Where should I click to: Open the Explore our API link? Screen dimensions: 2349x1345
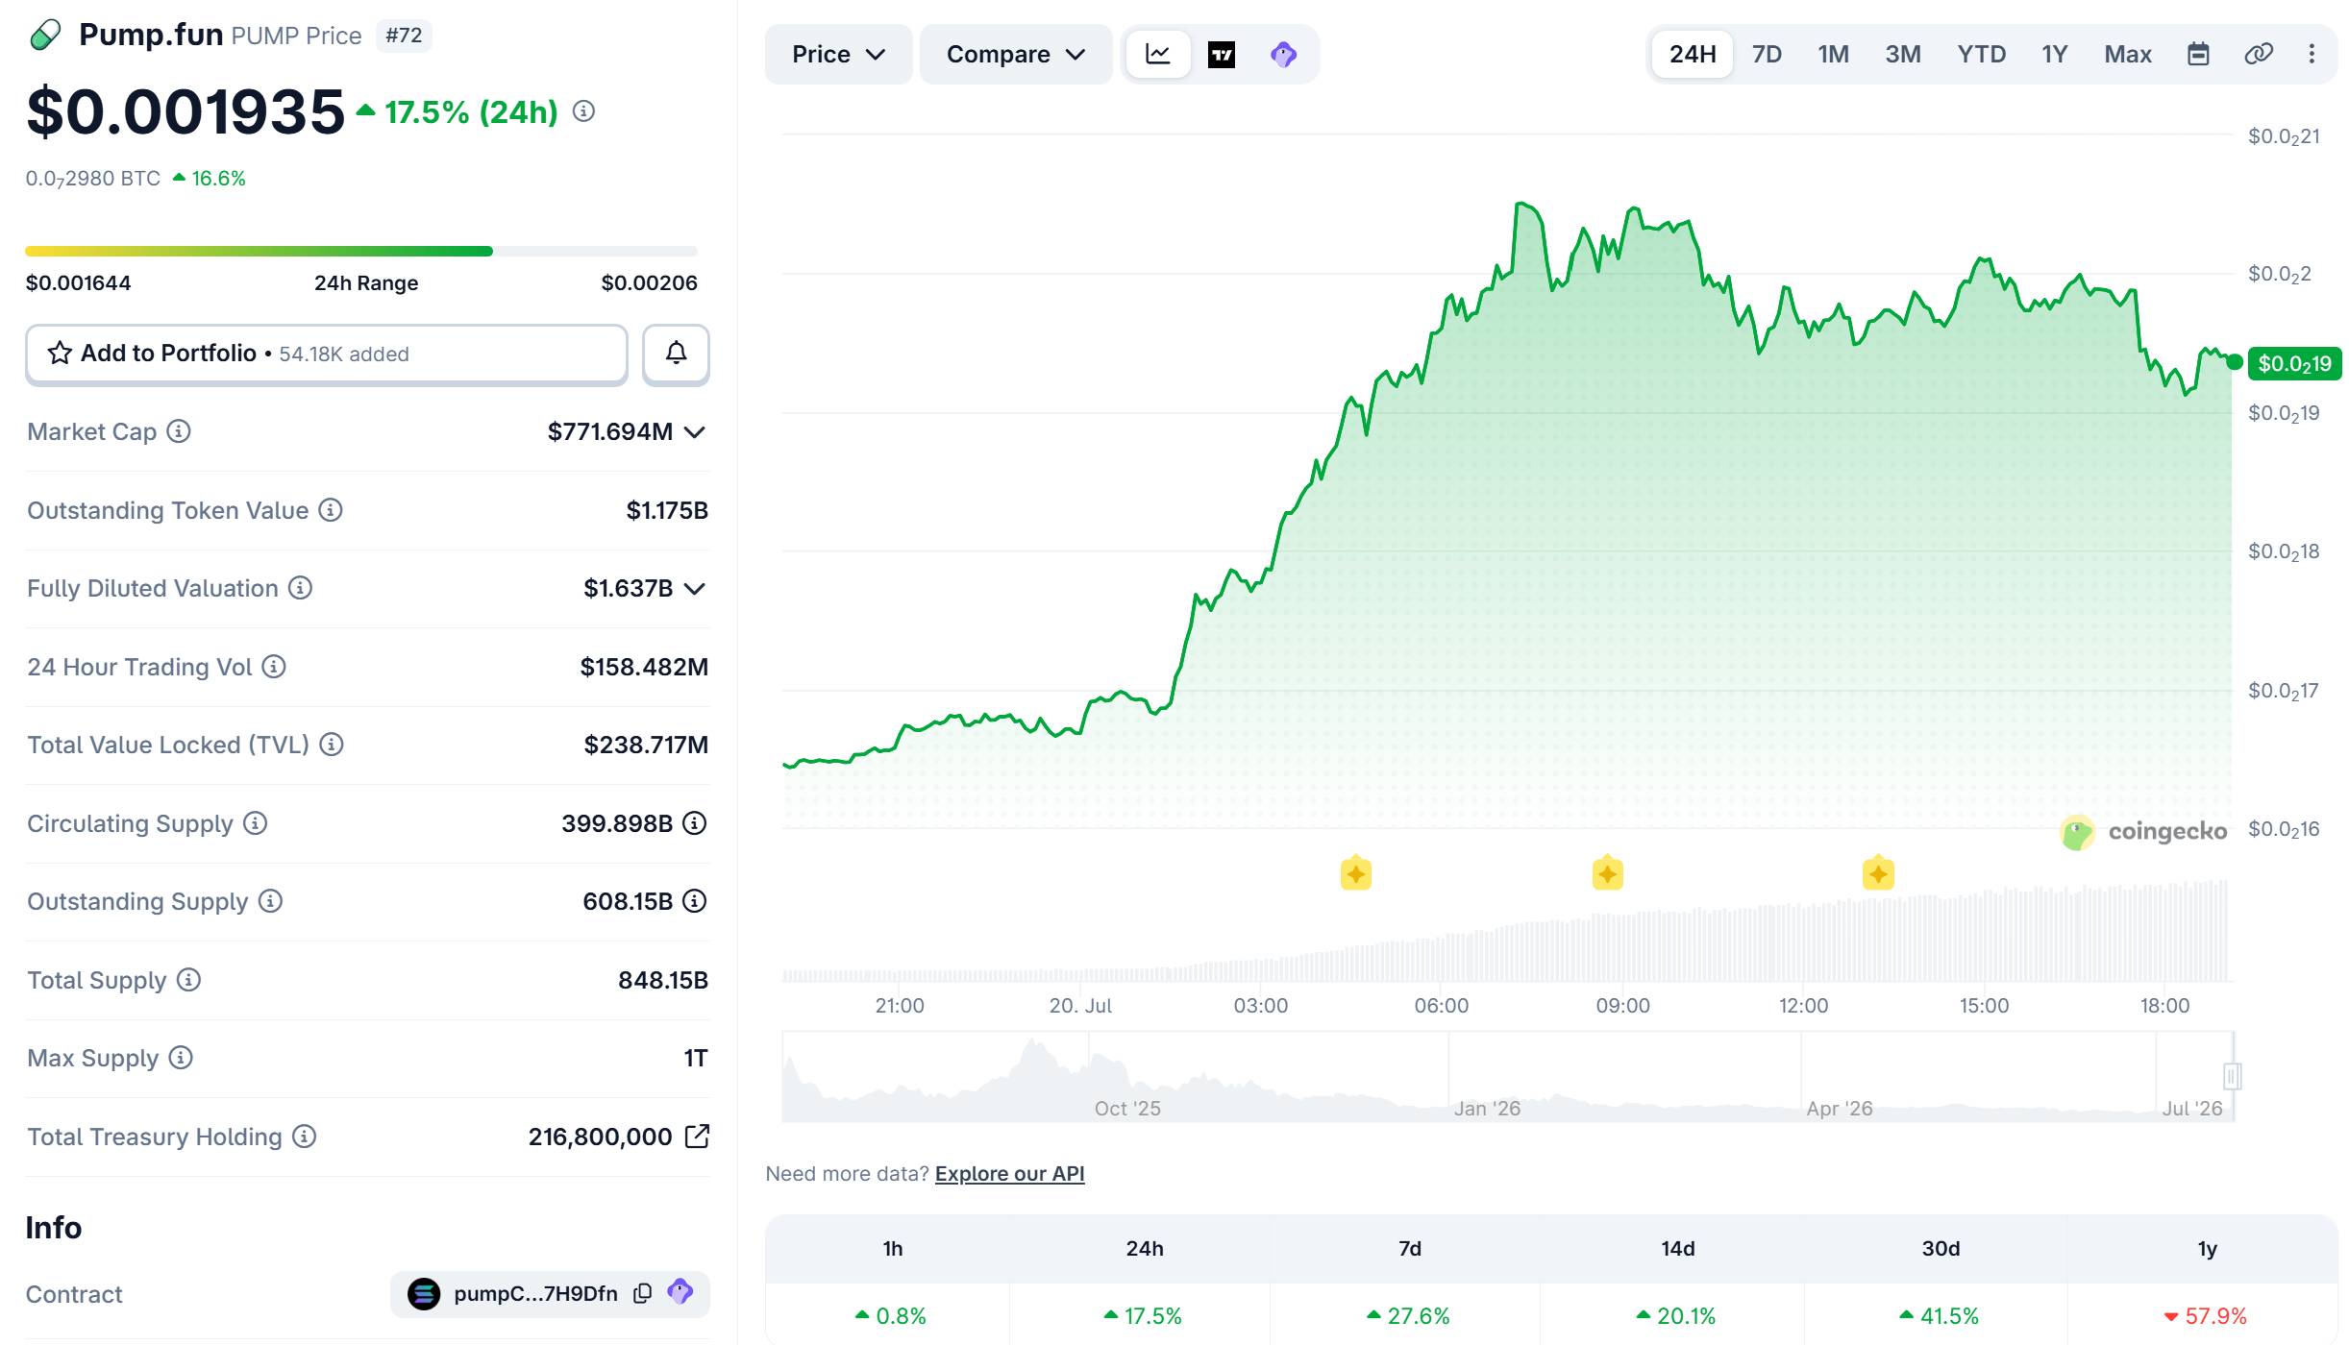click(1009, 1174)
